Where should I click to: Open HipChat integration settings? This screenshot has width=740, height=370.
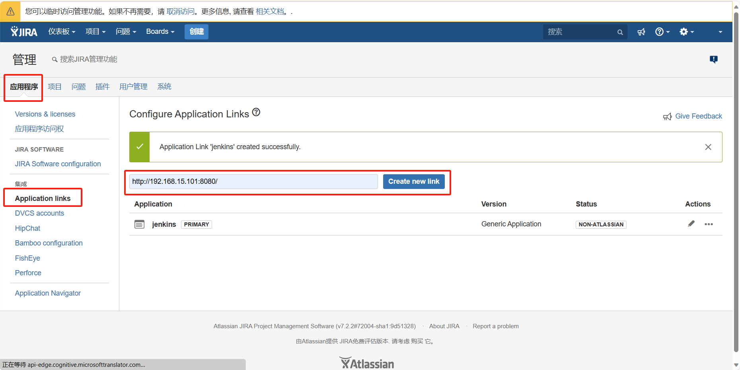[x=27, y=228]
